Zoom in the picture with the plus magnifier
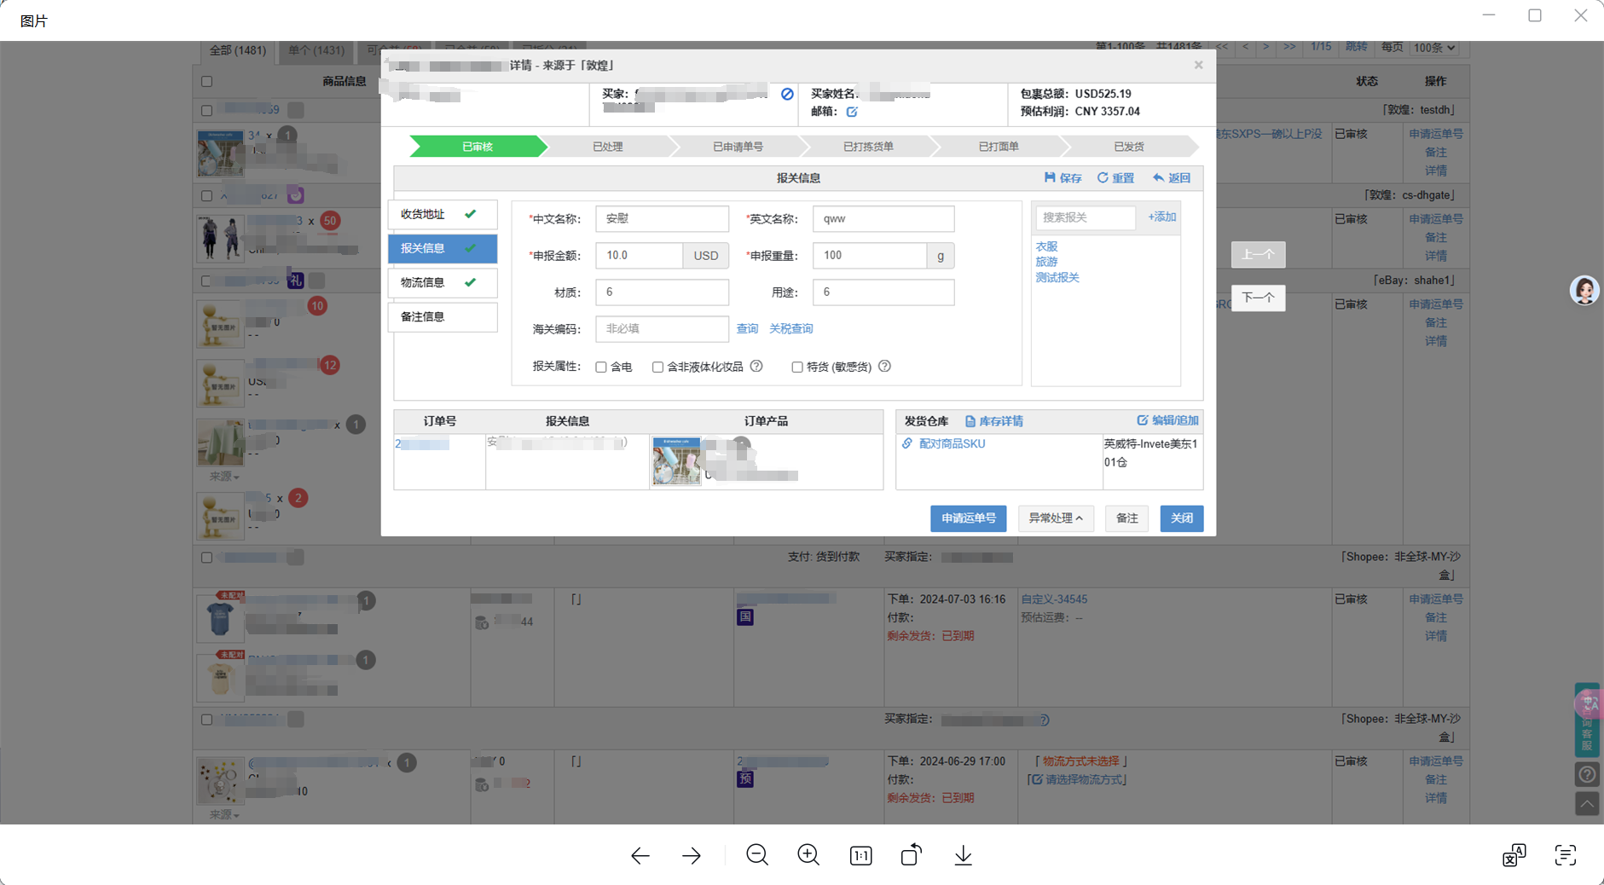 tap(808, 855)
